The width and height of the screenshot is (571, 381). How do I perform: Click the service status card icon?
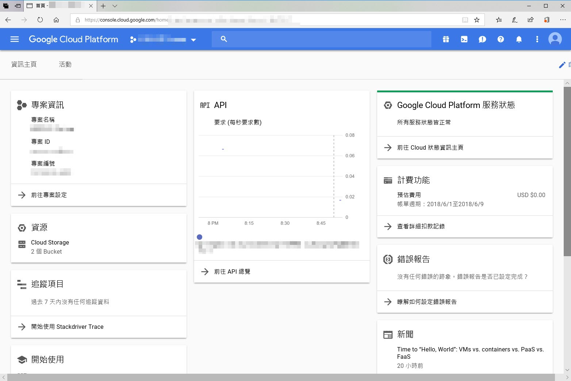388,105
